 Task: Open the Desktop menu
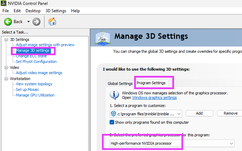click(33, 11)
